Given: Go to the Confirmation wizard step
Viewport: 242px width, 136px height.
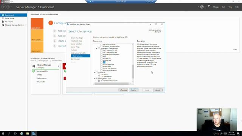Looking at the screenshot, I should [x=76, y=59].
